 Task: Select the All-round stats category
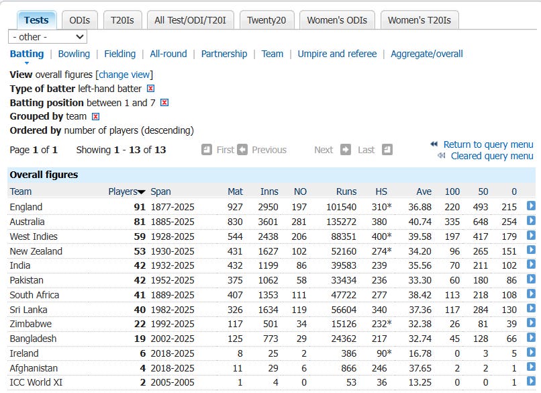168,54
